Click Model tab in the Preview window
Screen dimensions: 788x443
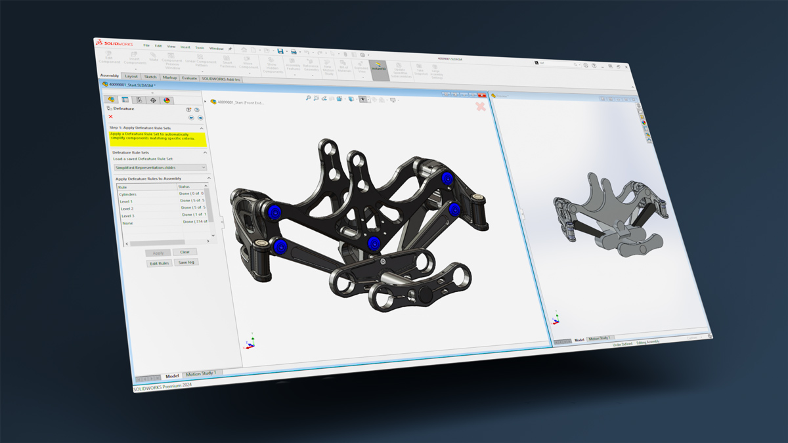pyautogui.click(x=579, y=340)
